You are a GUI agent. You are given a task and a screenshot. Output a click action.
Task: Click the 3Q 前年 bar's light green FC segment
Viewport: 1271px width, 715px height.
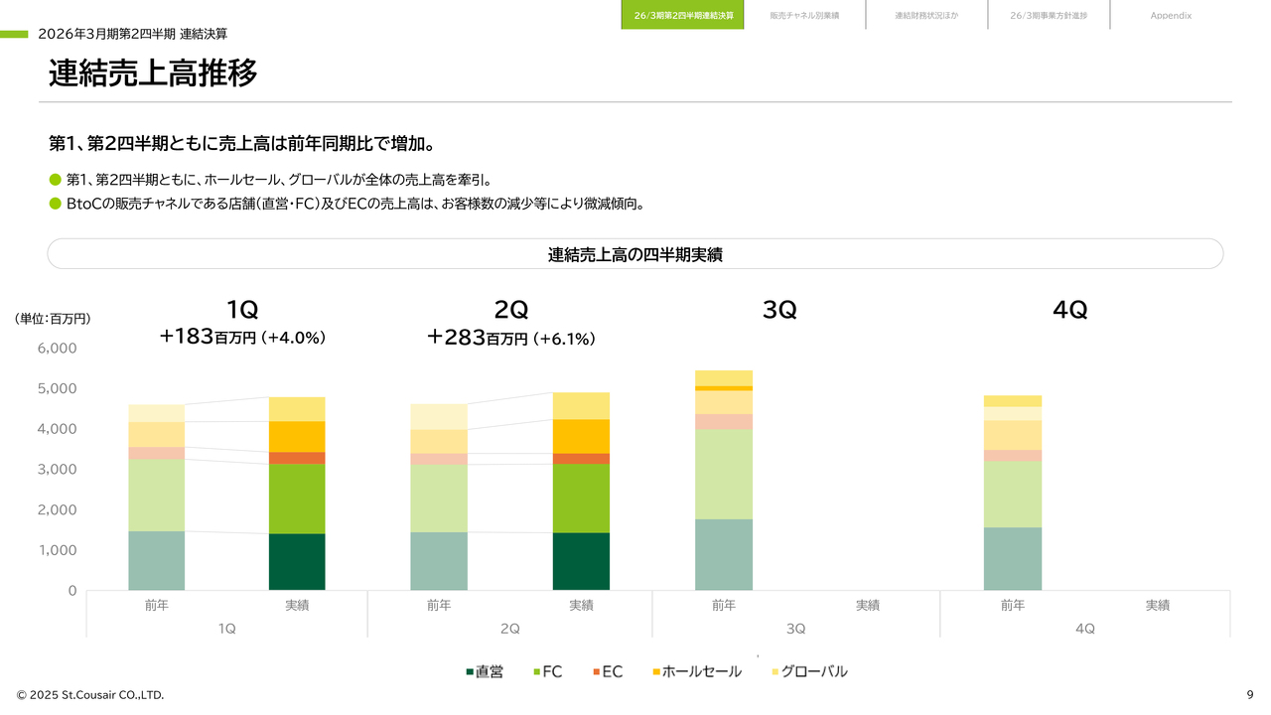[x=724, y=474]
